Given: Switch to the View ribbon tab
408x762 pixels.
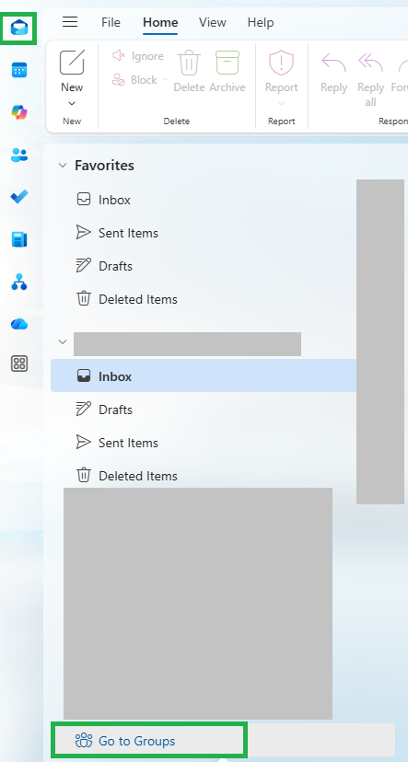Looking at the screenshot, I should [213, 22].
